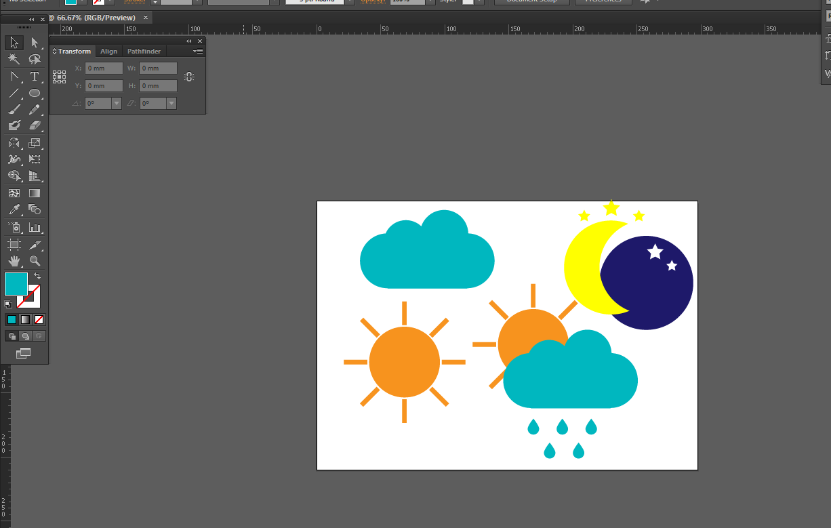The image size is (831, 528).
Task: Select the Blend tool
Action: tap(35, 209)
